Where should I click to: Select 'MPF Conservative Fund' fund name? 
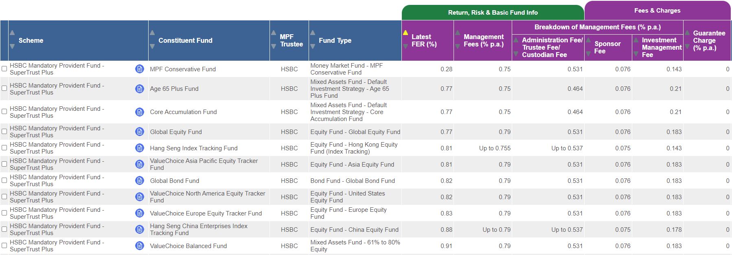coord(183,69)
